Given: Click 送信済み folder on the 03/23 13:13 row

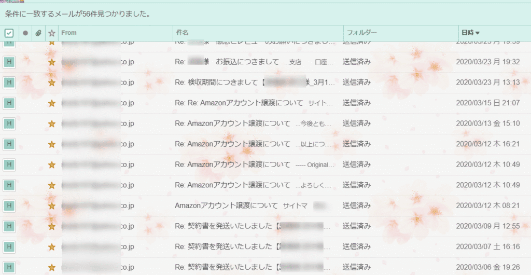Looking at the screenshot, I should point(357,82).
